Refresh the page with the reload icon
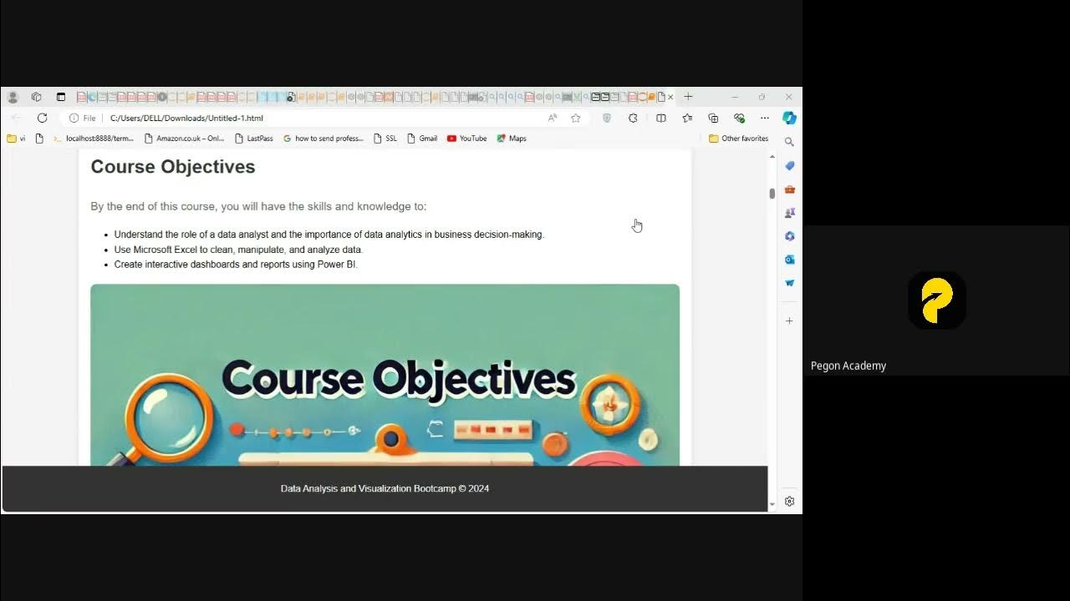This screenshot has height=601, width=1070. (x=42, y=118)
